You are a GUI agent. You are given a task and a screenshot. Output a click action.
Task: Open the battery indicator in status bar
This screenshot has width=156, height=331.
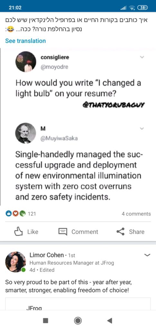click(x=142, y=8)
